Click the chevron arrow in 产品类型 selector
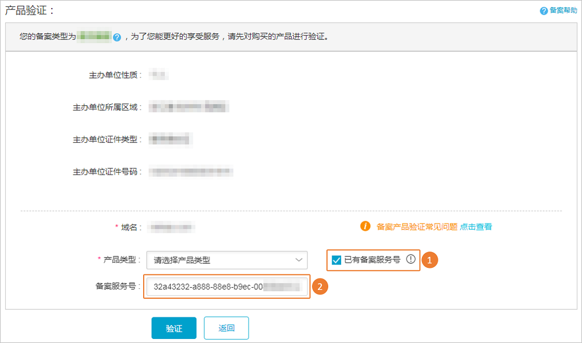This screenshot has width=582, height=343. pyautogui.click(x=299, y=260)
